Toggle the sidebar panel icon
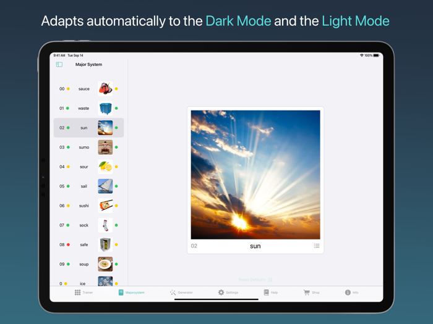This screenshot has width=433, height=324. point(59,64)
